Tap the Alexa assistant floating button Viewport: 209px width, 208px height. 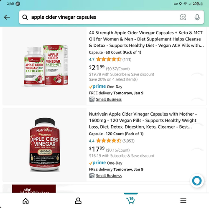tap(197, 181)
